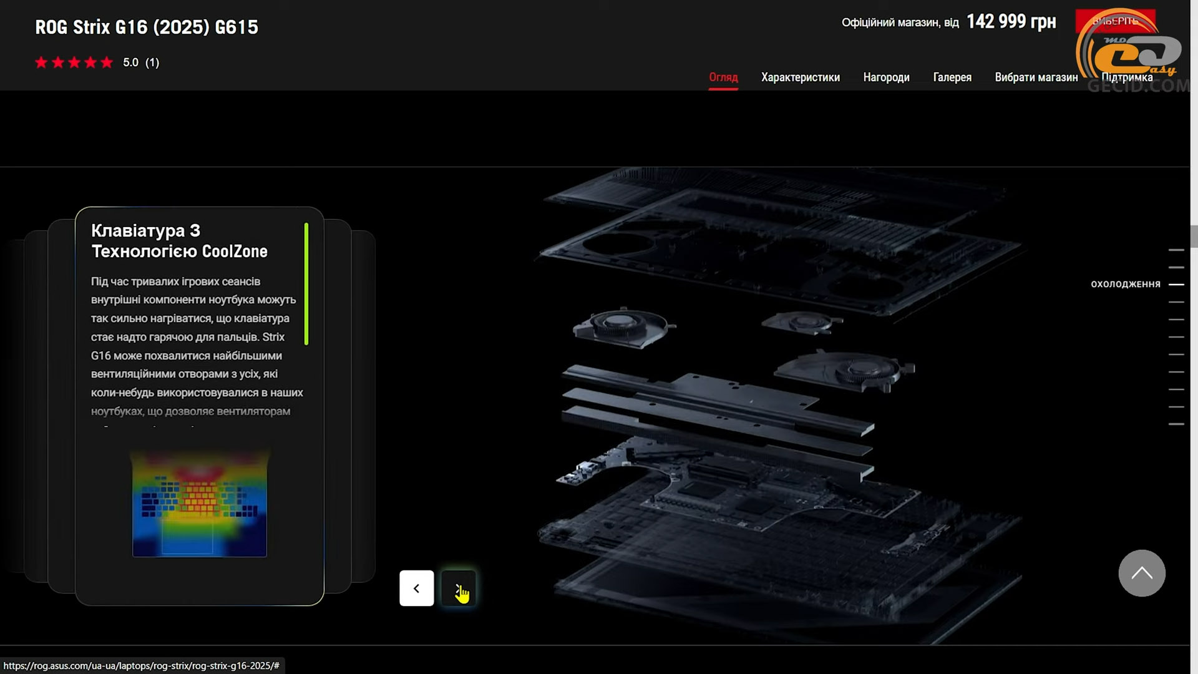Go to the Галерея tab
This screenshot has height=674, width=1198.
point(952,77)
